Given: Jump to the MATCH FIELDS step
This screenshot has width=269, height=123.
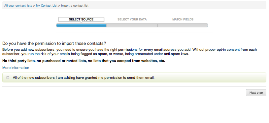Looking at the screenshot, I should click(x=183, y=19).
